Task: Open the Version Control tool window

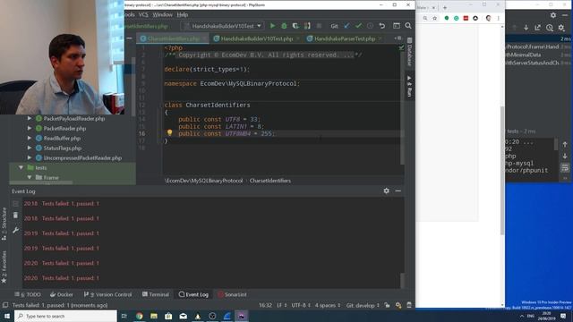Action: click(x=107, y=294)
